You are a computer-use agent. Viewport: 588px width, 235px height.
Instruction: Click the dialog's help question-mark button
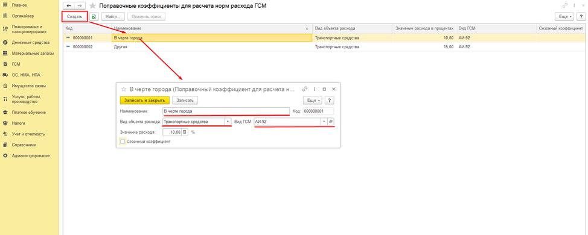pyautogui.click(x=329, y=100)
